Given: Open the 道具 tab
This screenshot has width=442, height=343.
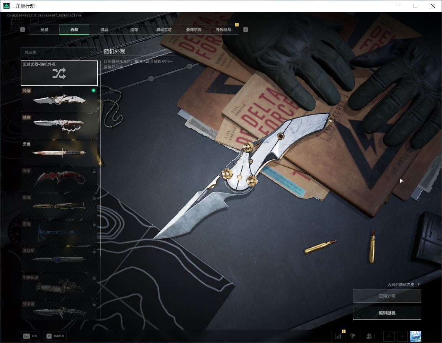Looking at the screenshot, I should 104,29.
